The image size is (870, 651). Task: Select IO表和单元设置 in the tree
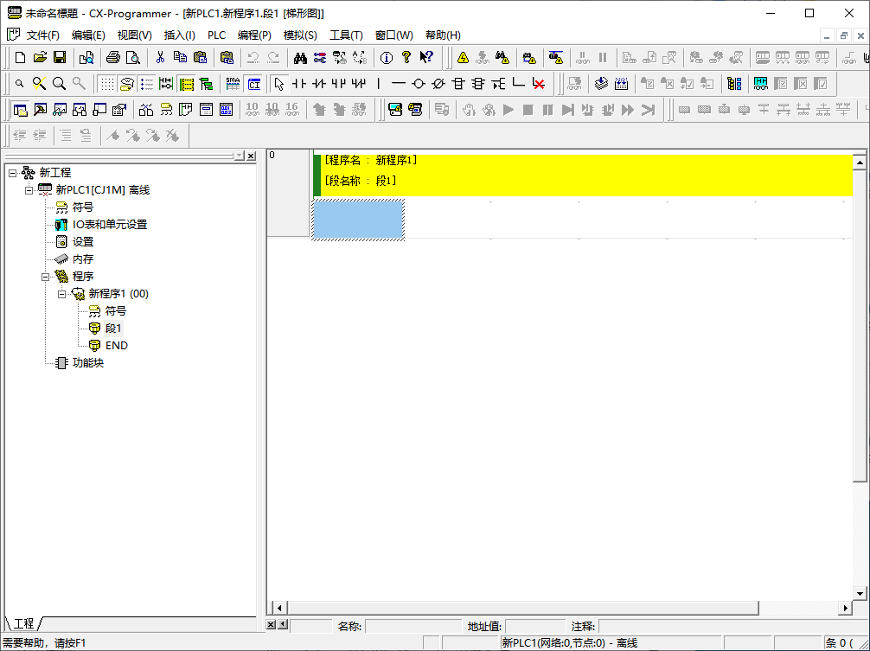pyautogui.click(x=110, y=225)
